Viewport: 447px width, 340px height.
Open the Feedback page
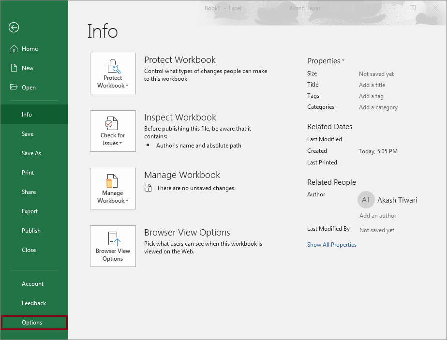[x=34, y=303]
